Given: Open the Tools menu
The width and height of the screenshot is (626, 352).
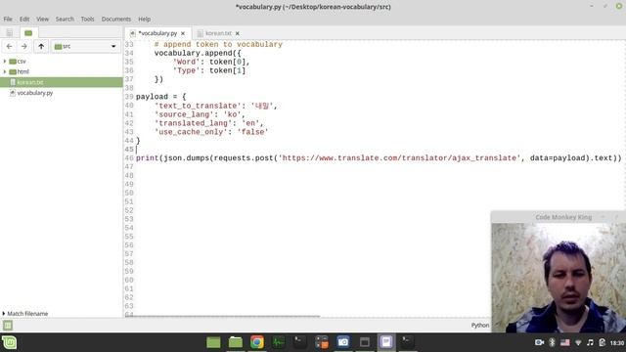Looking at the screenshot, I should (87, 20).
